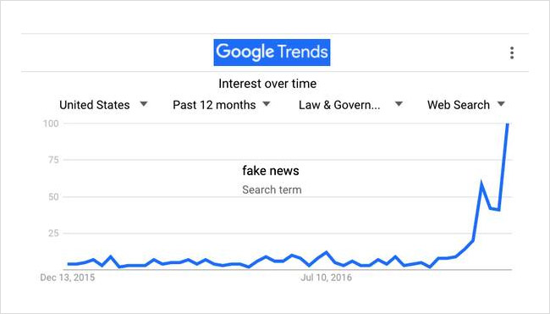Click the chart peak at 100
Screen dimensions: 550x314
coord(507,124)
